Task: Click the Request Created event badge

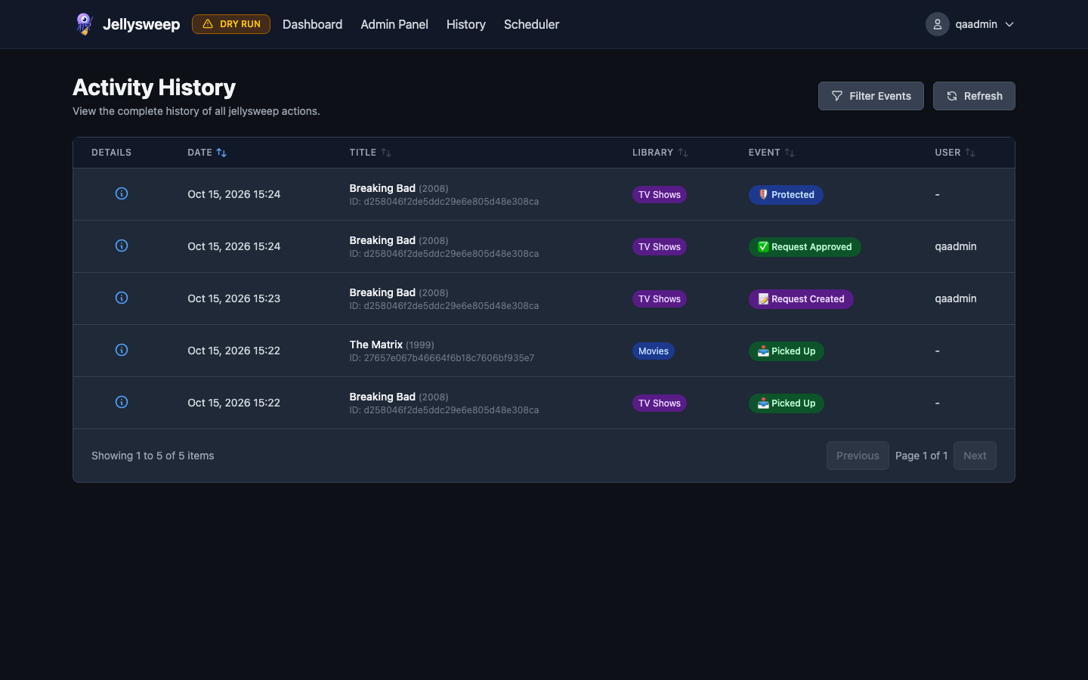Action: tap(801, 299)
